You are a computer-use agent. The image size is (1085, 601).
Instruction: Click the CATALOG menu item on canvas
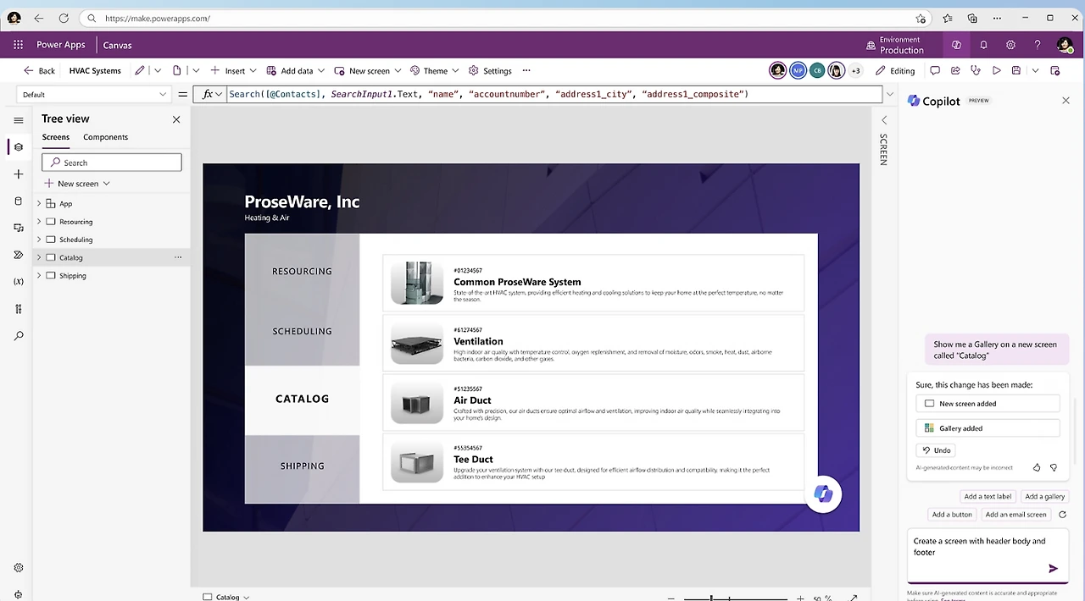302,399
